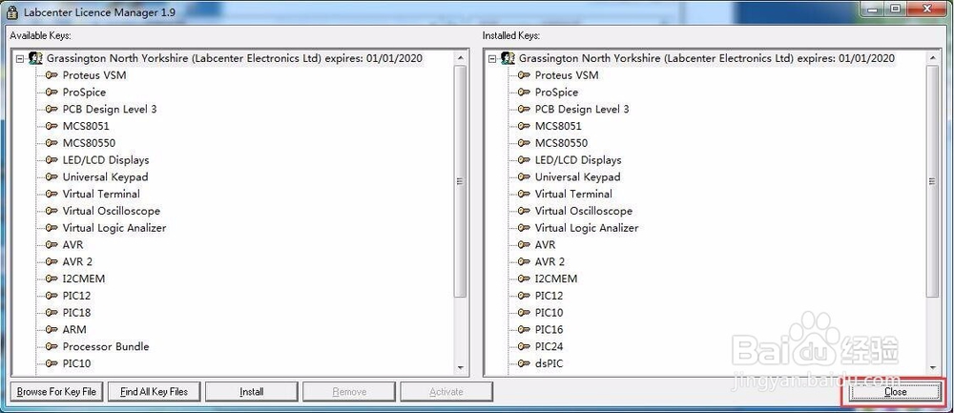954x413 pixels.
Task: Select Virtual Oscilloscope in Installed Keys
Action: pos(584,211)
